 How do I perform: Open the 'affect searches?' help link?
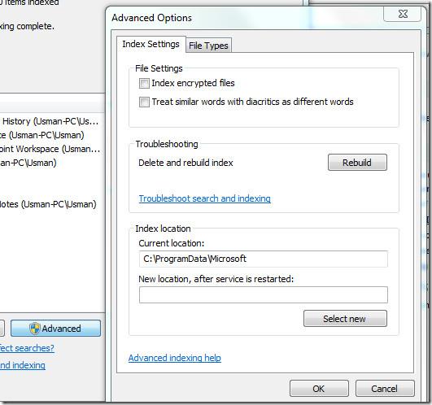(27, 348)
